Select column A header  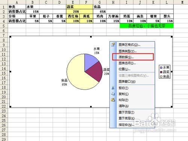point(17,2)
